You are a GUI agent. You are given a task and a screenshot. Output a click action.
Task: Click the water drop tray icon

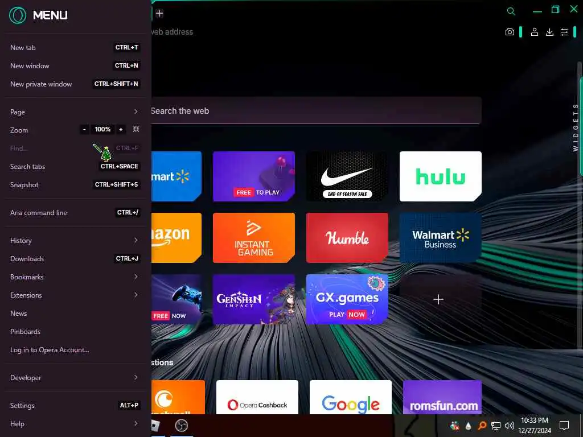pos(468,426)
